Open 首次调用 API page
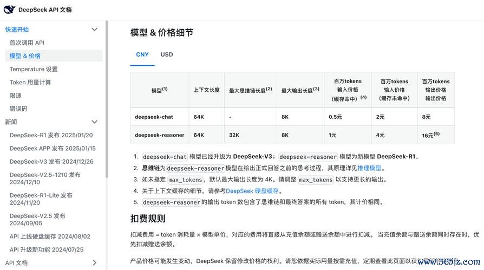 (x=27, y=43)
